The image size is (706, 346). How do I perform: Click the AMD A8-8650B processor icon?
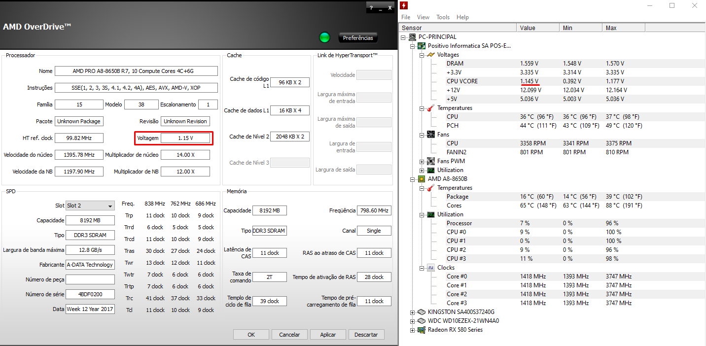[422, 179]
